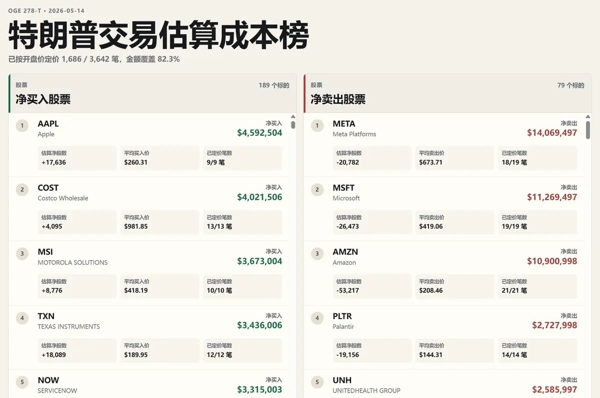Click rank 4 badge beside PLTR
Viewport: 600px width, 398px height.
pyautogui.click(x=317, y=318)
